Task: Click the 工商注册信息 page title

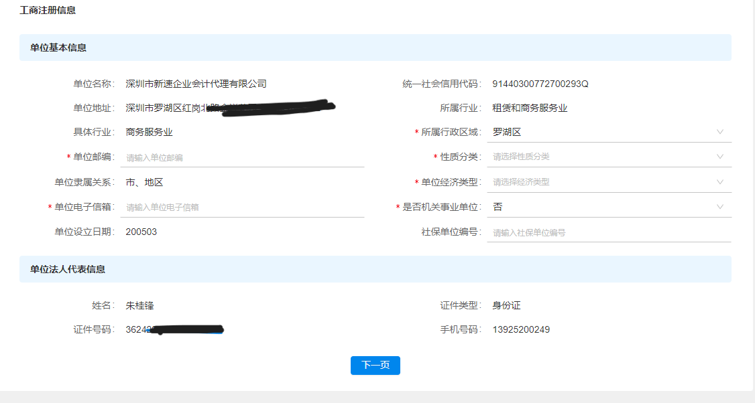Action: click(48, 11)
